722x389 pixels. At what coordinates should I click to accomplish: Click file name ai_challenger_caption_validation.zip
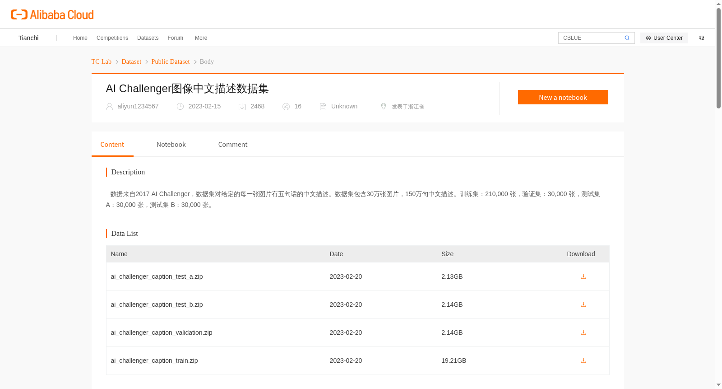coord(162,333)
